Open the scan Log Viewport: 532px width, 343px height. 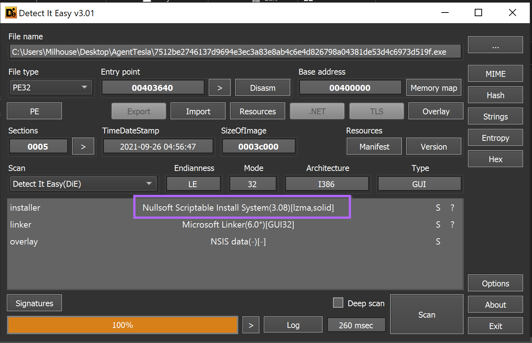point(293,325)
